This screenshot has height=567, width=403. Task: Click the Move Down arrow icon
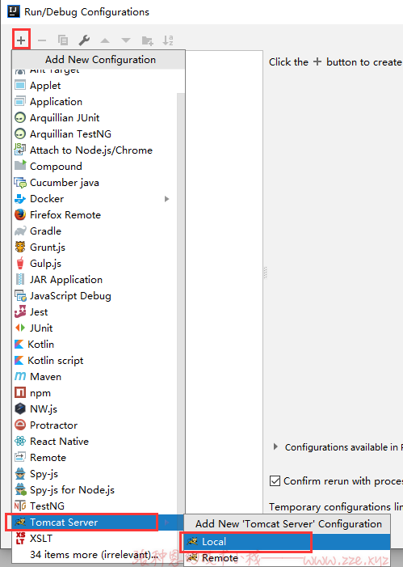[126, 40]
